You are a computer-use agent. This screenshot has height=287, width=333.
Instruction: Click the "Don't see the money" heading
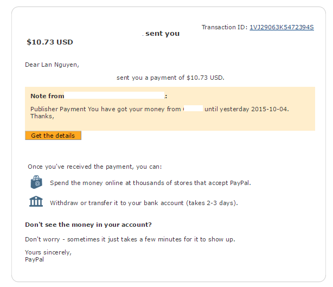click(x=88, y=225)
